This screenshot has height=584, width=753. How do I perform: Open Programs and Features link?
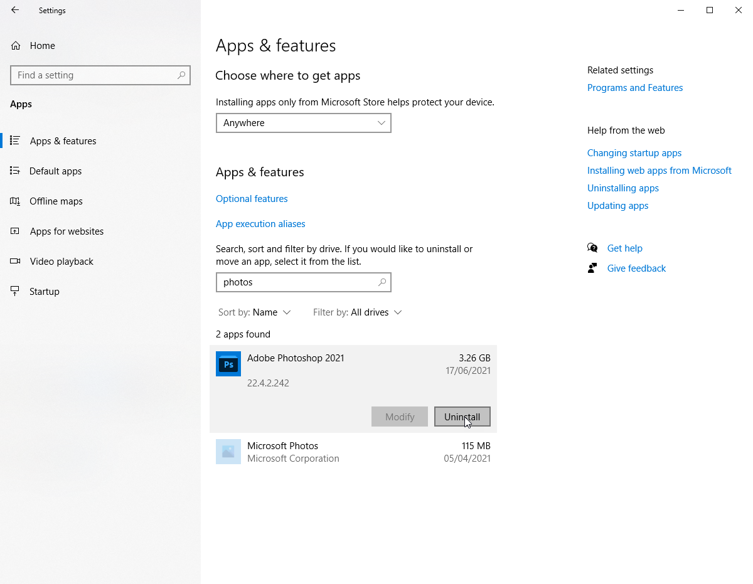coord(634,87)
